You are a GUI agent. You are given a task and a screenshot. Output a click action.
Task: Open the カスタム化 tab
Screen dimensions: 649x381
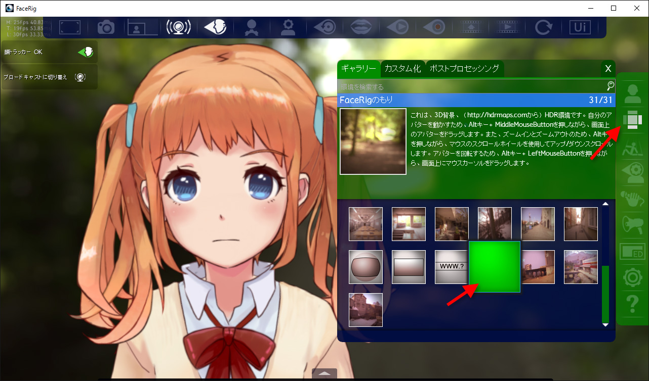tap(402, 69)
